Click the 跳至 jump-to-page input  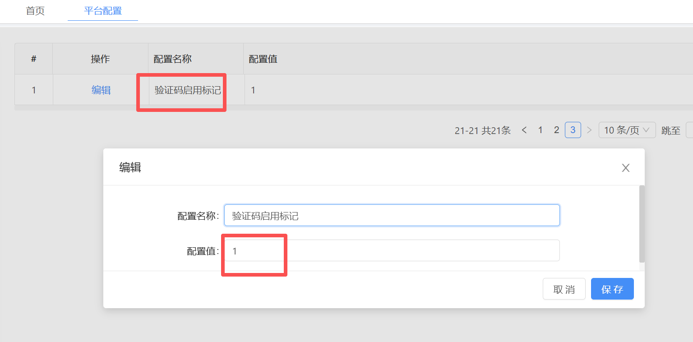(690, 130)
